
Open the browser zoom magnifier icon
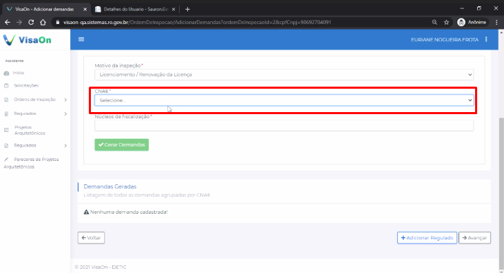click(x=434, y=22)
